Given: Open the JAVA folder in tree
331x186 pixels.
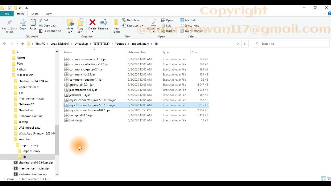Looking at the screenshot, I should [x=20, y=64].
